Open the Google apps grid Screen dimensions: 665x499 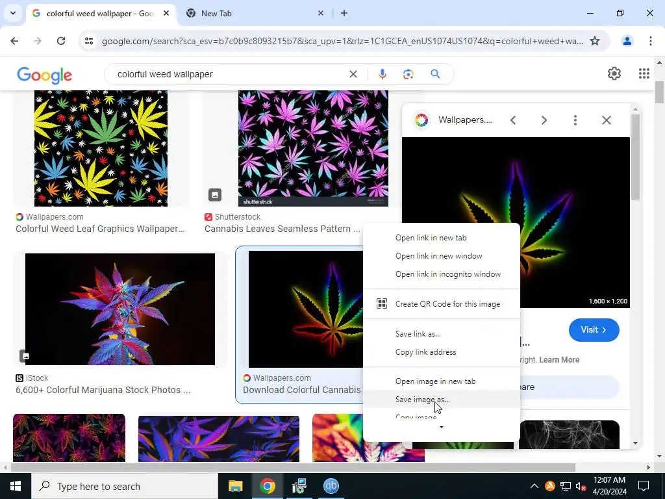[x=644, y=73]
